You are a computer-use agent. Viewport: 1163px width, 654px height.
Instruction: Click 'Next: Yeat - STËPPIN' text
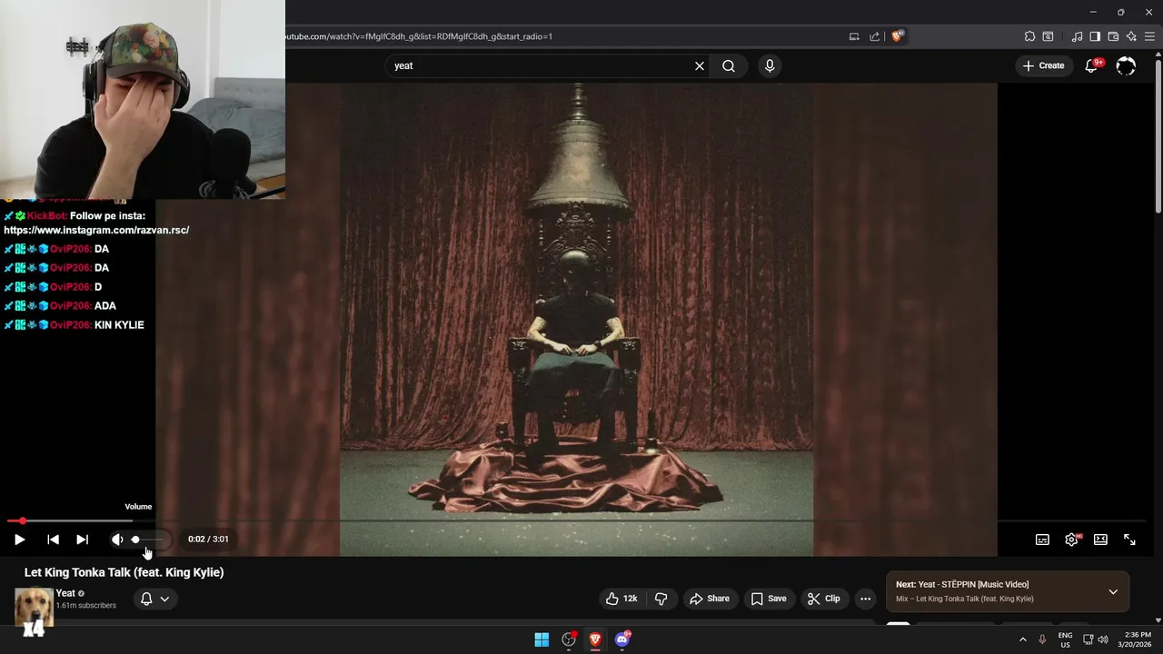pyautogui.click(x=962, y=584)
